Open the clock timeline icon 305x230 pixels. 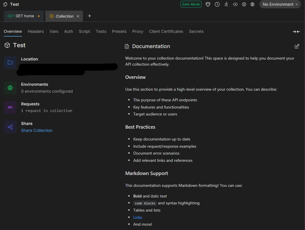point(217,4)
